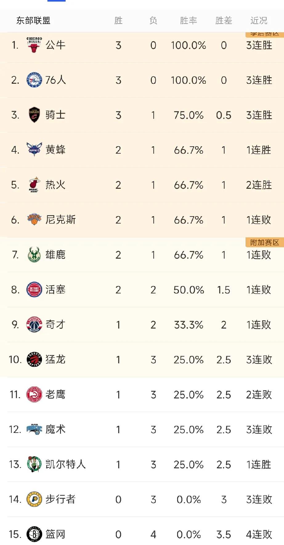Select the Raptors team logo
The height and width of the screenshot is (545, 284).
pos(34,359)
